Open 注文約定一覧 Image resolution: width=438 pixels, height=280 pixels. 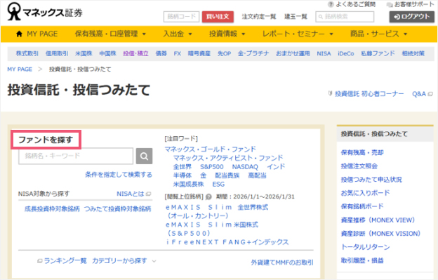pos(259,17)
